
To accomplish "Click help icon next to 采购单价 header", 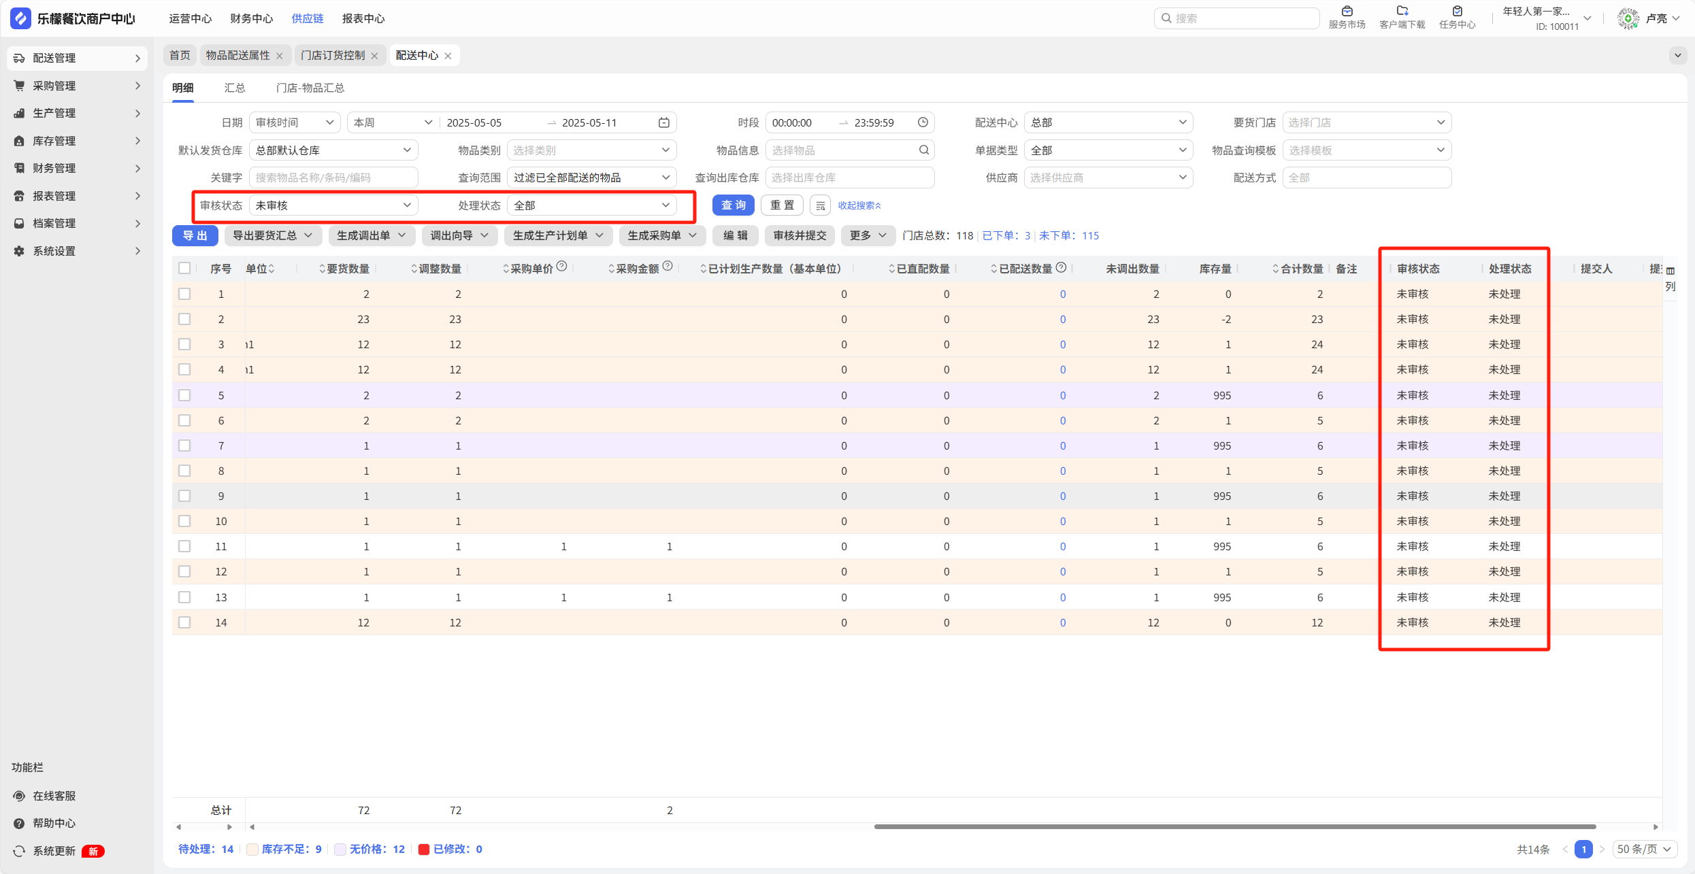I will click(561, 267).
